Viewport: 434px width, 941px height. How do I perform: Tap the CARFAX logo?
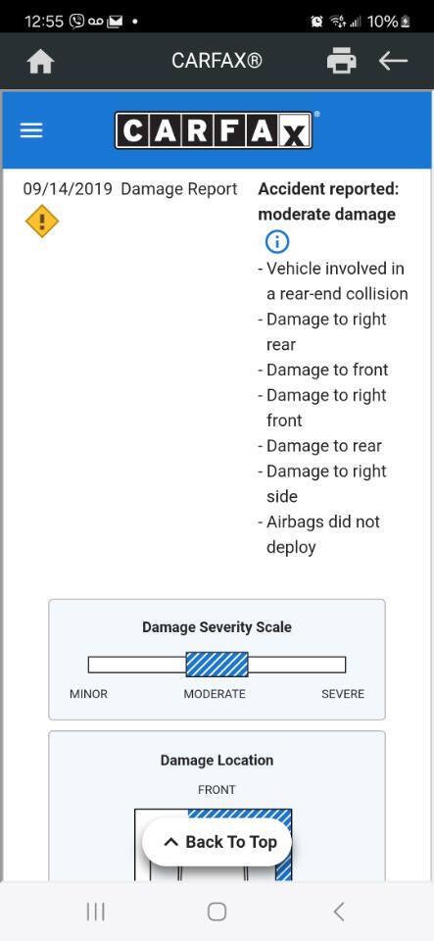(214, 130)
